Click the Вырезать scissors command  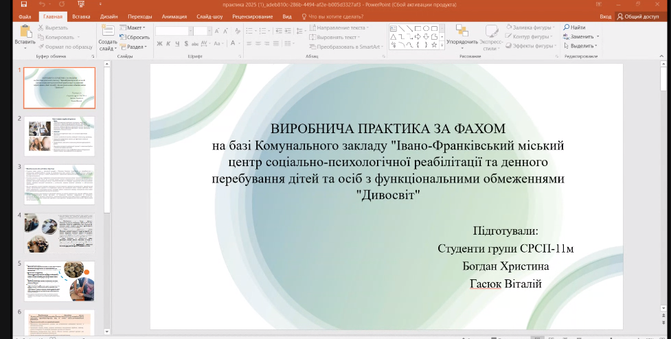[x=53, y=27]
